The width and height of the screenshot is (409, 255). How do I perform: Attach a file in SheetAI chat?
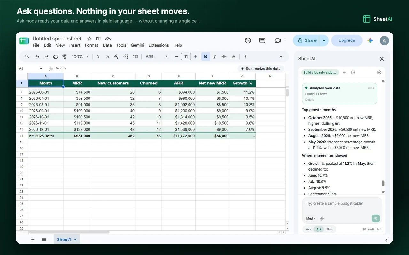[x=322, y=218]
